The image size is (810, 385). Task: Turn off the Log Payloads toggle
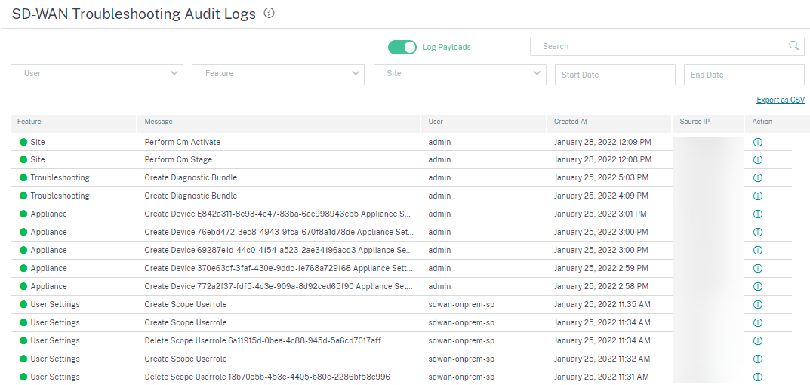point(402,47)
